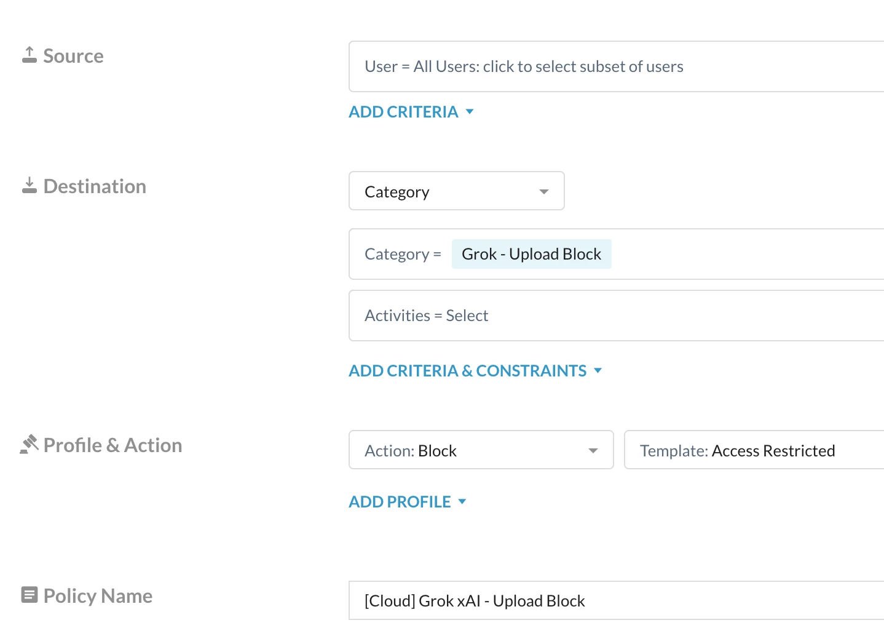Click the Policy Name document icon
The width and height of the screenshot is (884, 636).
(x=30, y=595)
